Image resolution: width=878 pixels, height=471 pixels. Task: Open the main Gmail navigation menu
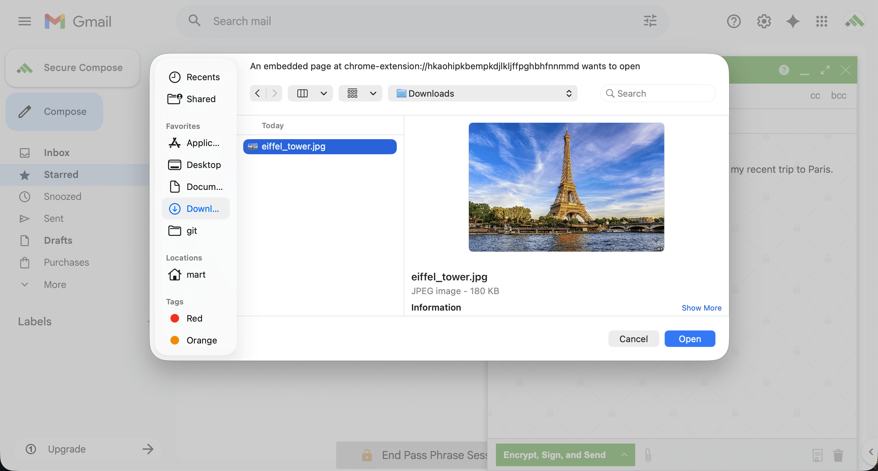[x=24, y=21]
